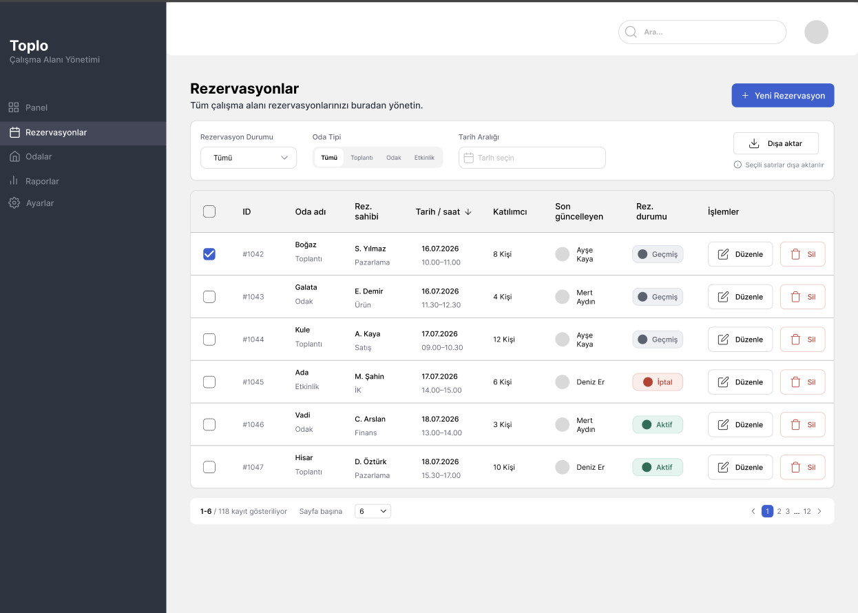Click ID cell #1044
Viewport: 858px width, 613px height.
(x=253, y=340)
